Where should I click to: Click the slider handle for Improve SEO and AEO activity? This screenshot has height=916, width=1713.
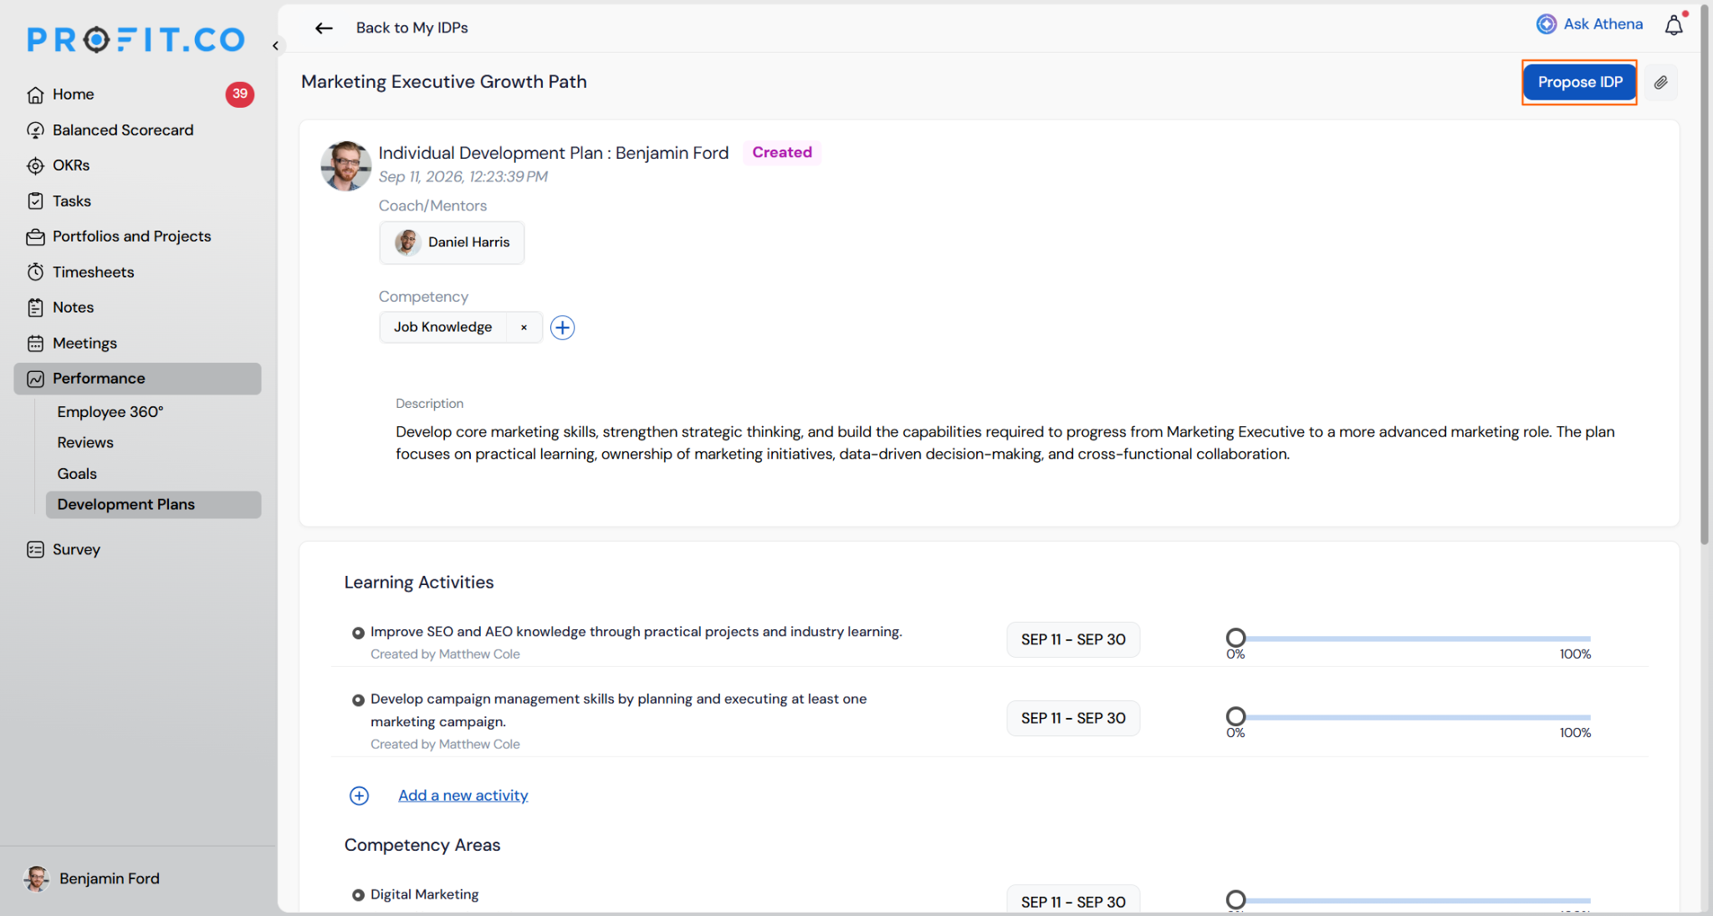coord(1235,638)
